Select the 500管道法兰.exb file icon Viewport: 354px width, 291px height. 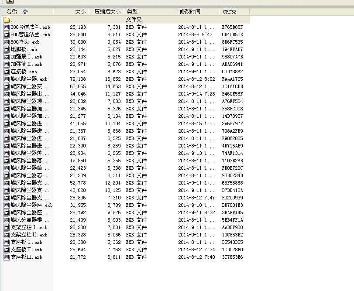(7, 35)
